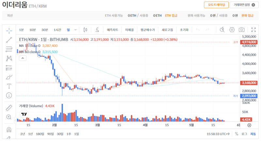The image size is (261, 141).
Task: Click the low price label 2,592,000
Action: point(249,96)
